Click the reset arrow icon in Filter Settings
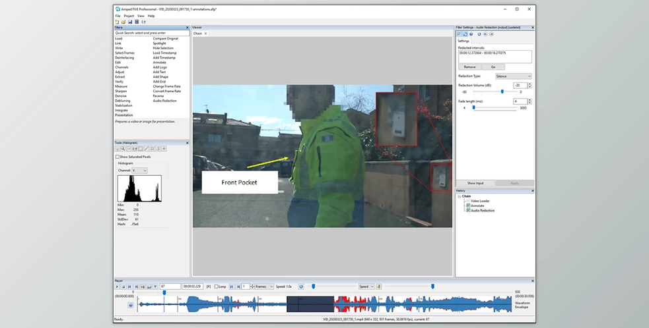The image size is (649, 328). coord(479,34)
